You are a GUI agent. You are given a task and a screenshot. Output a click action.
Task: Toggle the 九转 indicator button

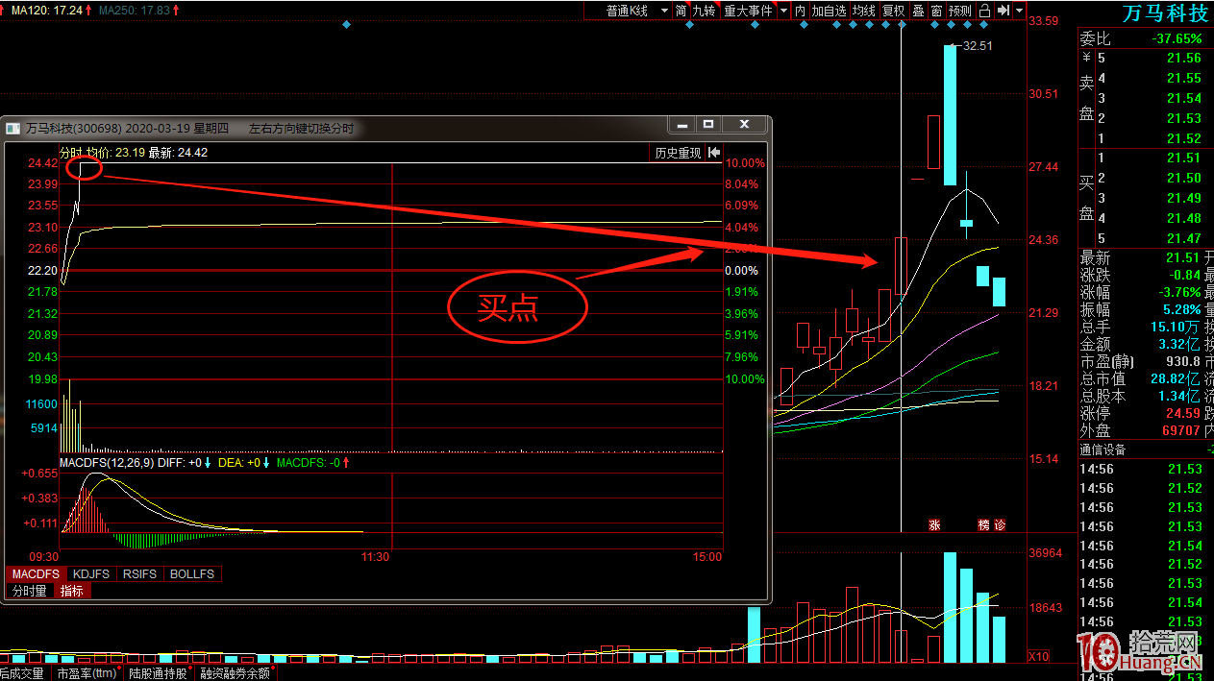tap(705, 11)
